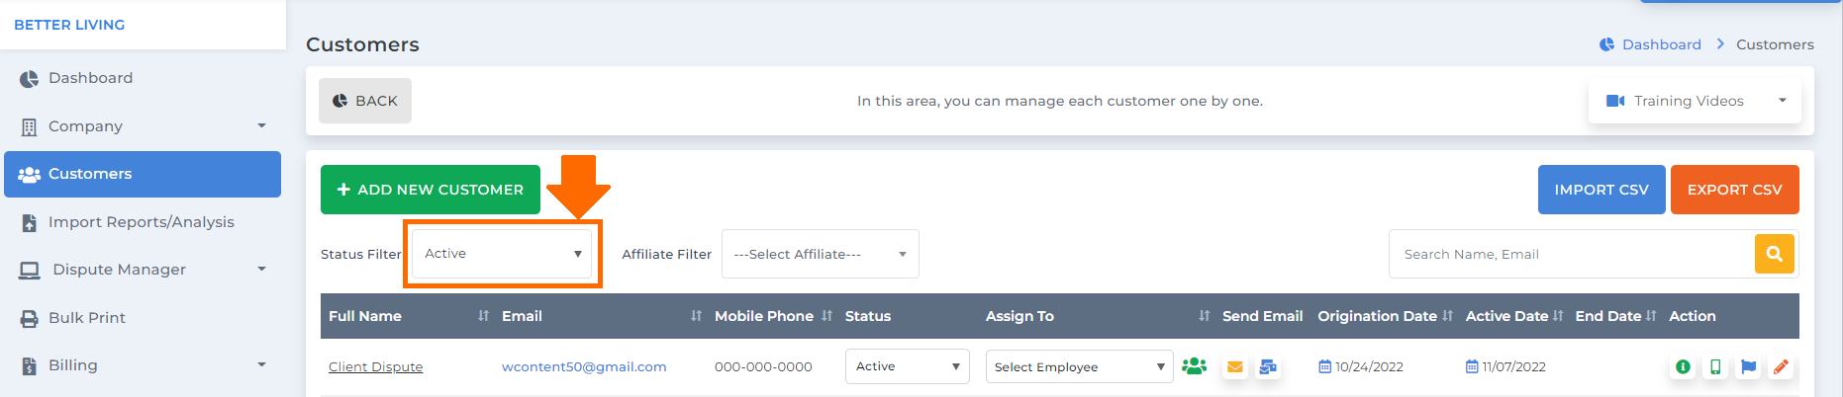Click the Export CSV button
This screenshot has width=1843, height=397.
[x=1734, y=190]
